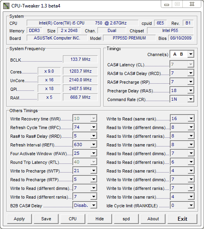Click the Exit button

182,219
